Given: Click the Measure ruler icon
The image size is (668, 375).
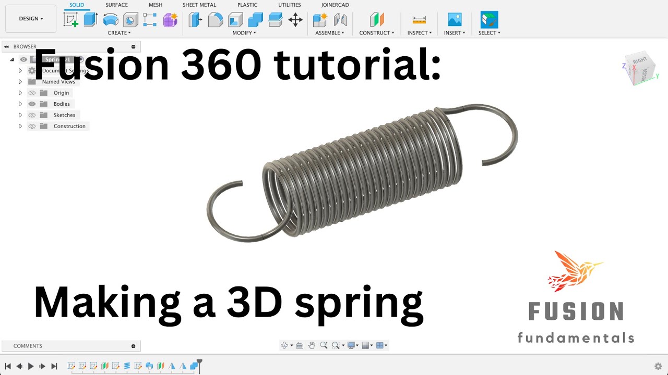Looking at the screenshot, I should tap(419, 20).
